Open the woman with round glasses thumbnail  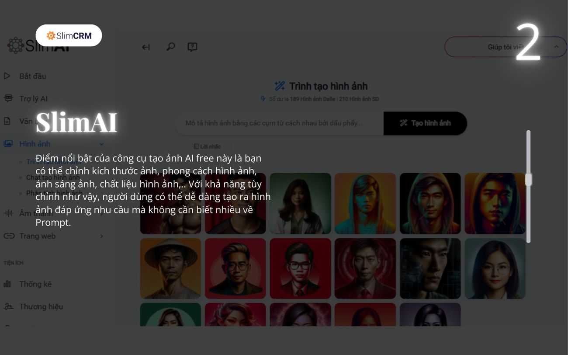pyautogui.click(x=495, y=268)
